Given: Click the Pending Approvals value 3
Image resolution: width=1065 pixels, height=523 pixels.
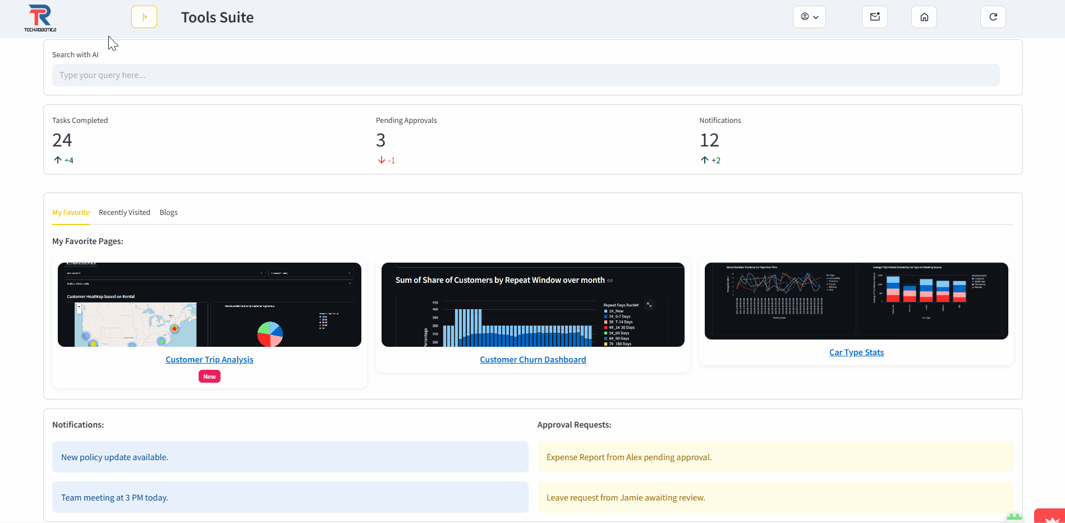Looking at the screenshot, I should click(x=380, y=140).
